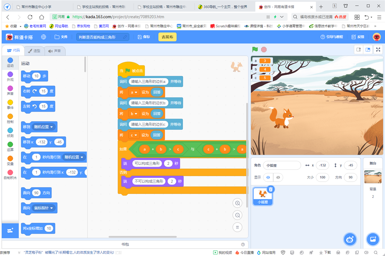
Task: Switch to small stage layout
Action: (x=358, y=50)
